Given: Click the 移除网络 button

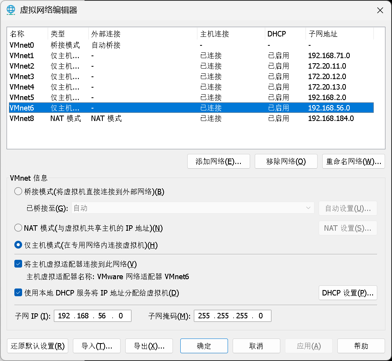Looking at the screenshot, I should click(286, 162).
